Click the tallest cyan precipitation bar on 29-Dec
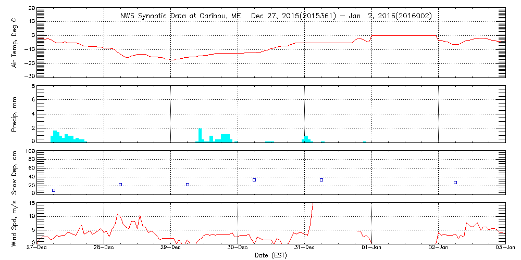The height and width of the screenshot is (260, 521). click(x=200, y=135)
